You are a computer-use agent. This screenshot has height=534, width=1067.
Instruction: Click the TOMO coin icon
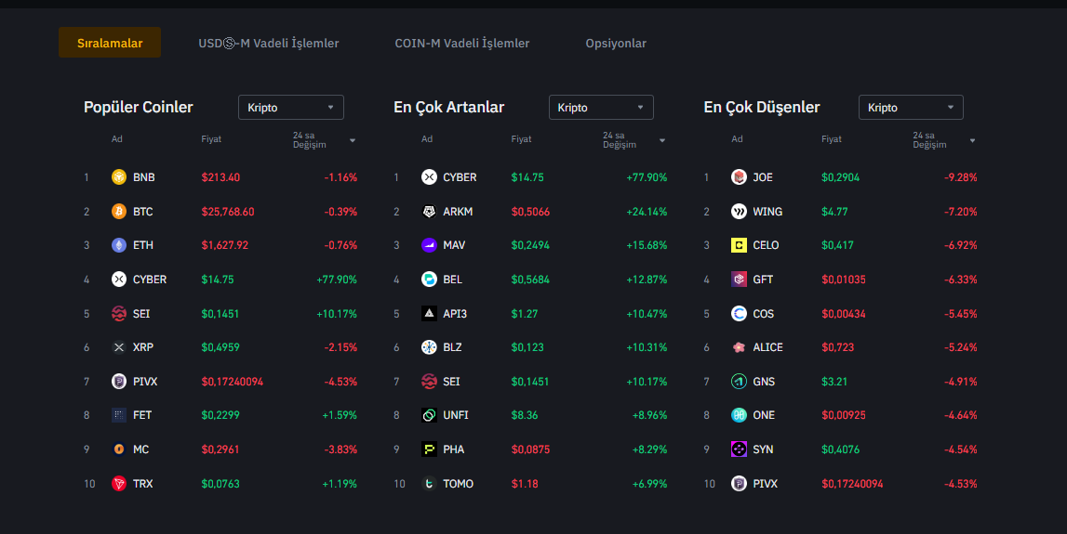coord(430,484)
